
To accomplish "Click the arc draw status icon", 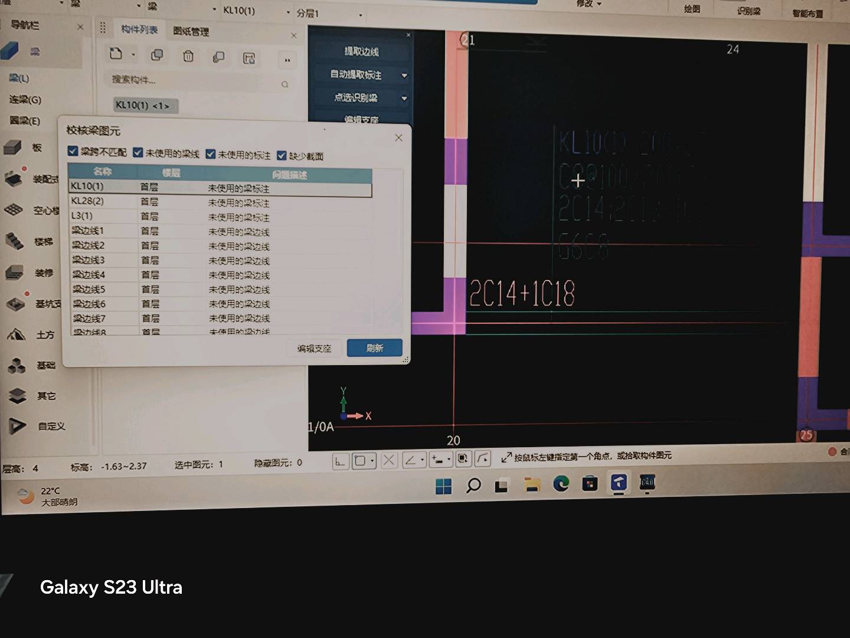I will pyautogui.click(x=483, y=458).
